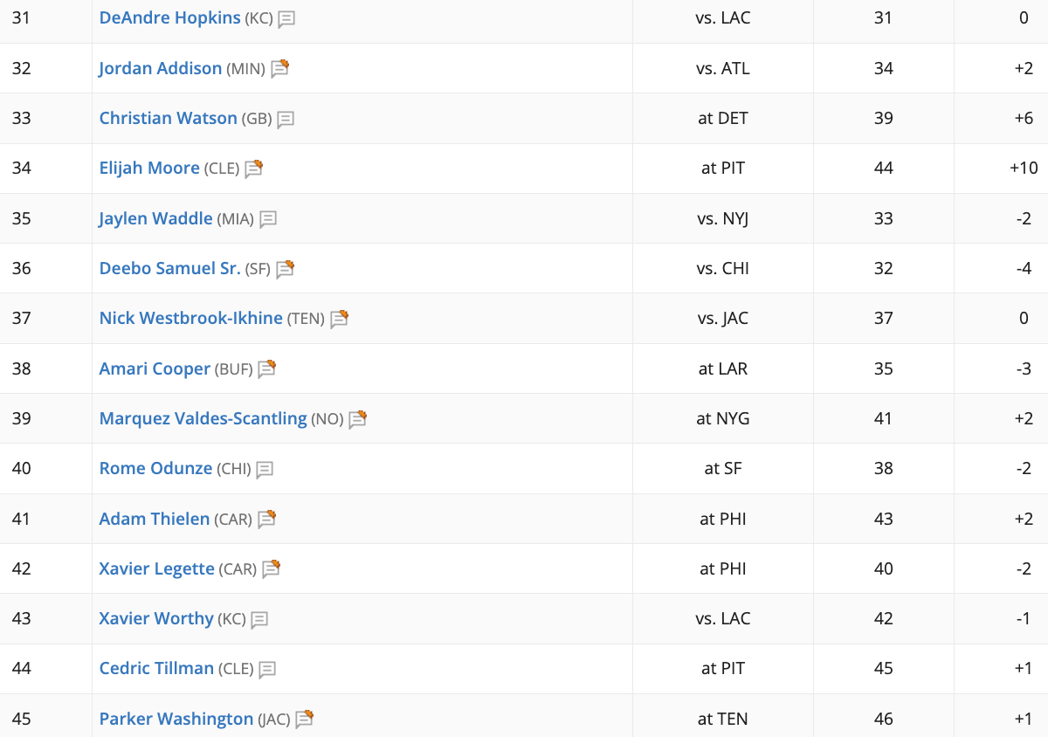Open Xavier Legette's player page
The height and width of the screenshot is (737, 1048).
tap(157, 568)
